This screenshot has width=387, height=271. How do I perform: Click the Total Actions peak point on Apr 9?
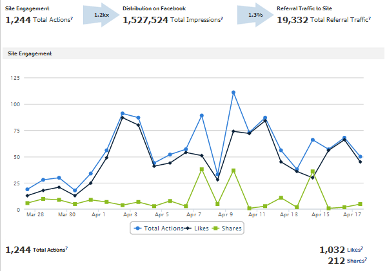click(233, 93)
